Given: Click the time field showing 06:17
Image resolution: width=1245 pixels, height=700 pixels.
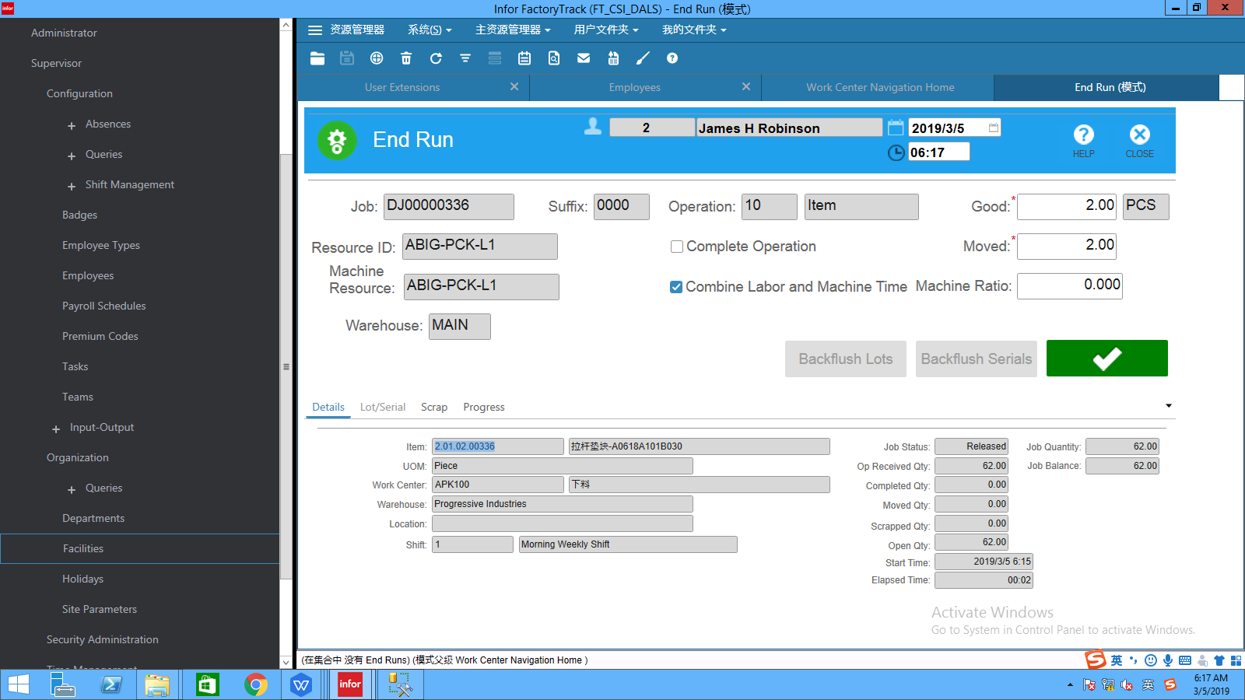Looking at the screenshot, I should point(939,152).
